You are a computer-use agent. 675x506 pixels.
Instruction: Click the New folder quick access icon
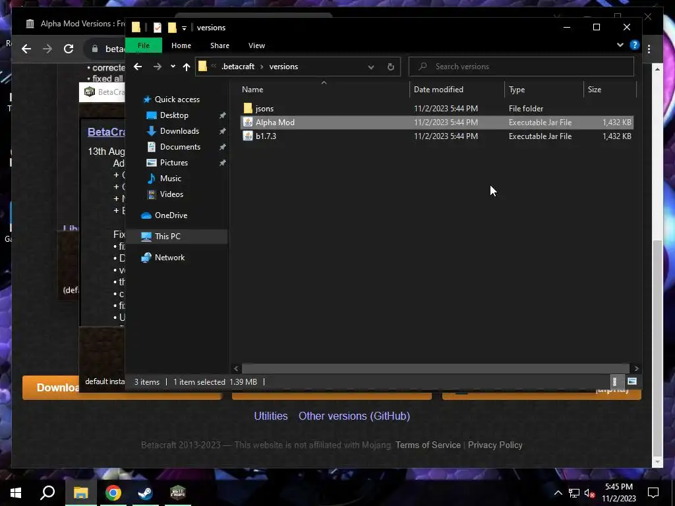point(172,28)
